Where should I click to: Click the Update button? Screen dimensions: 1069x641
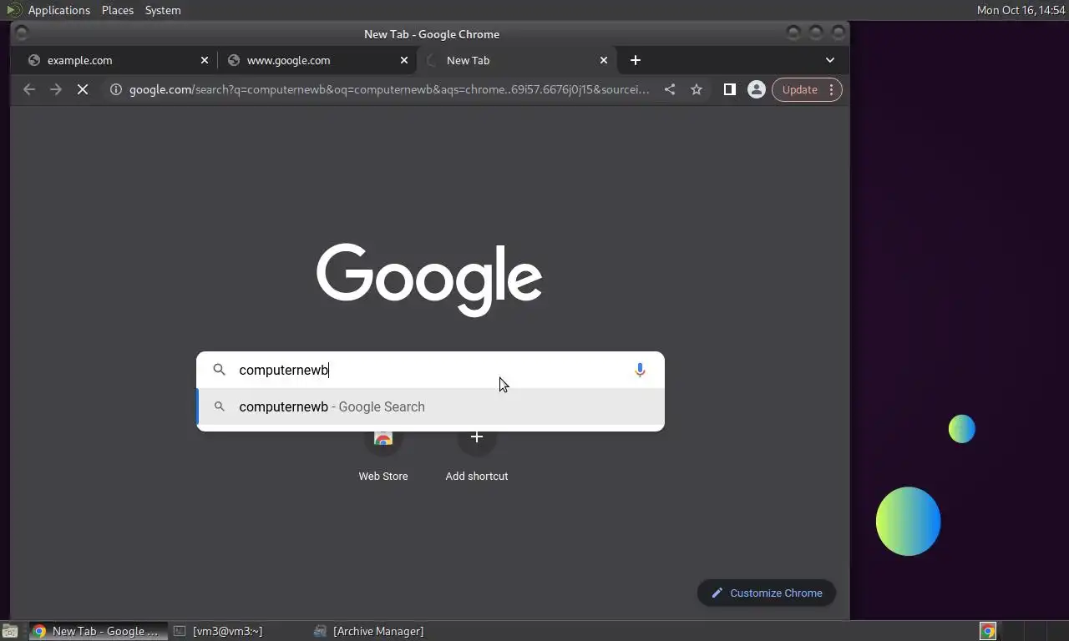click(x=799, y=89)
